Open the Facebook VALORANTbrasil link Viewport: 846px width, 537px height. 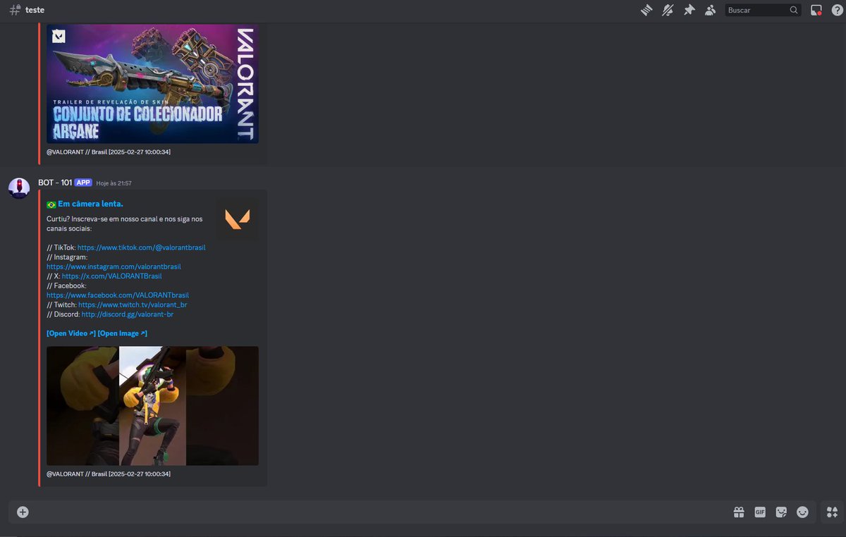point(118,295)
